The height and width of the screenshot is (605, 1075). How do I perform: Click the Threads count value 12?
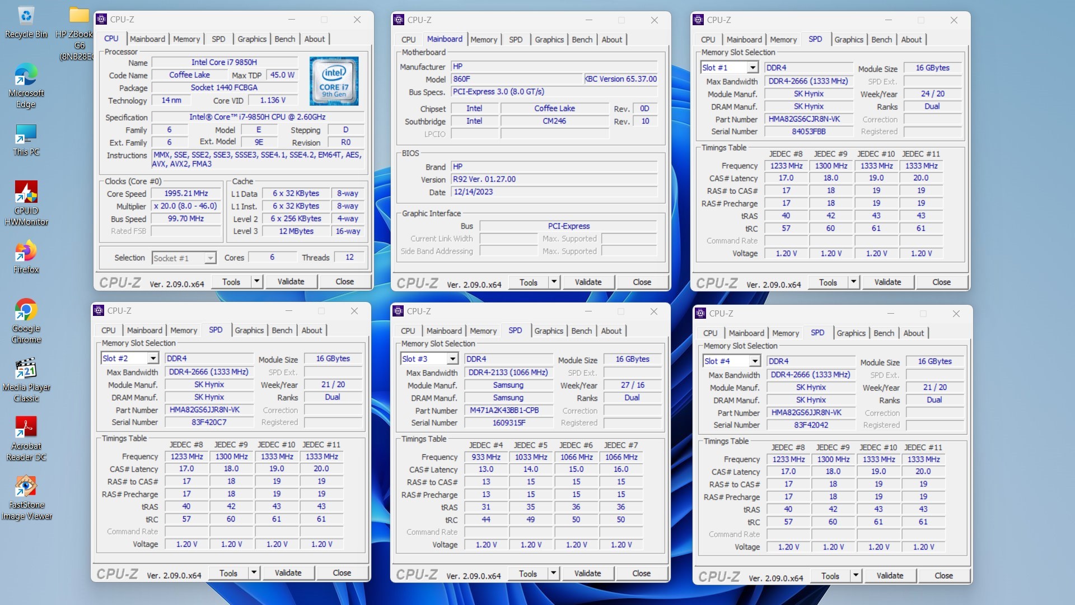(349, 258)
